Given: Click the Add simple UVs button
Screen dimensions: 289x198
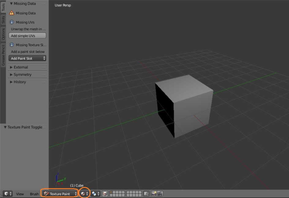Looking at the screenshot, I should 27,36.
